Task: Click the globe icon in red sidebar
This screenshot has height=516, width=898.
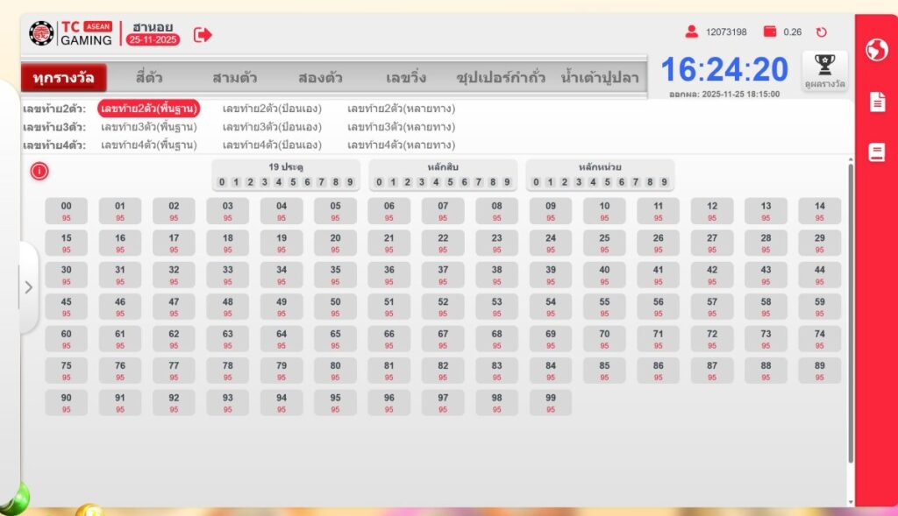Action: point(877,50)
